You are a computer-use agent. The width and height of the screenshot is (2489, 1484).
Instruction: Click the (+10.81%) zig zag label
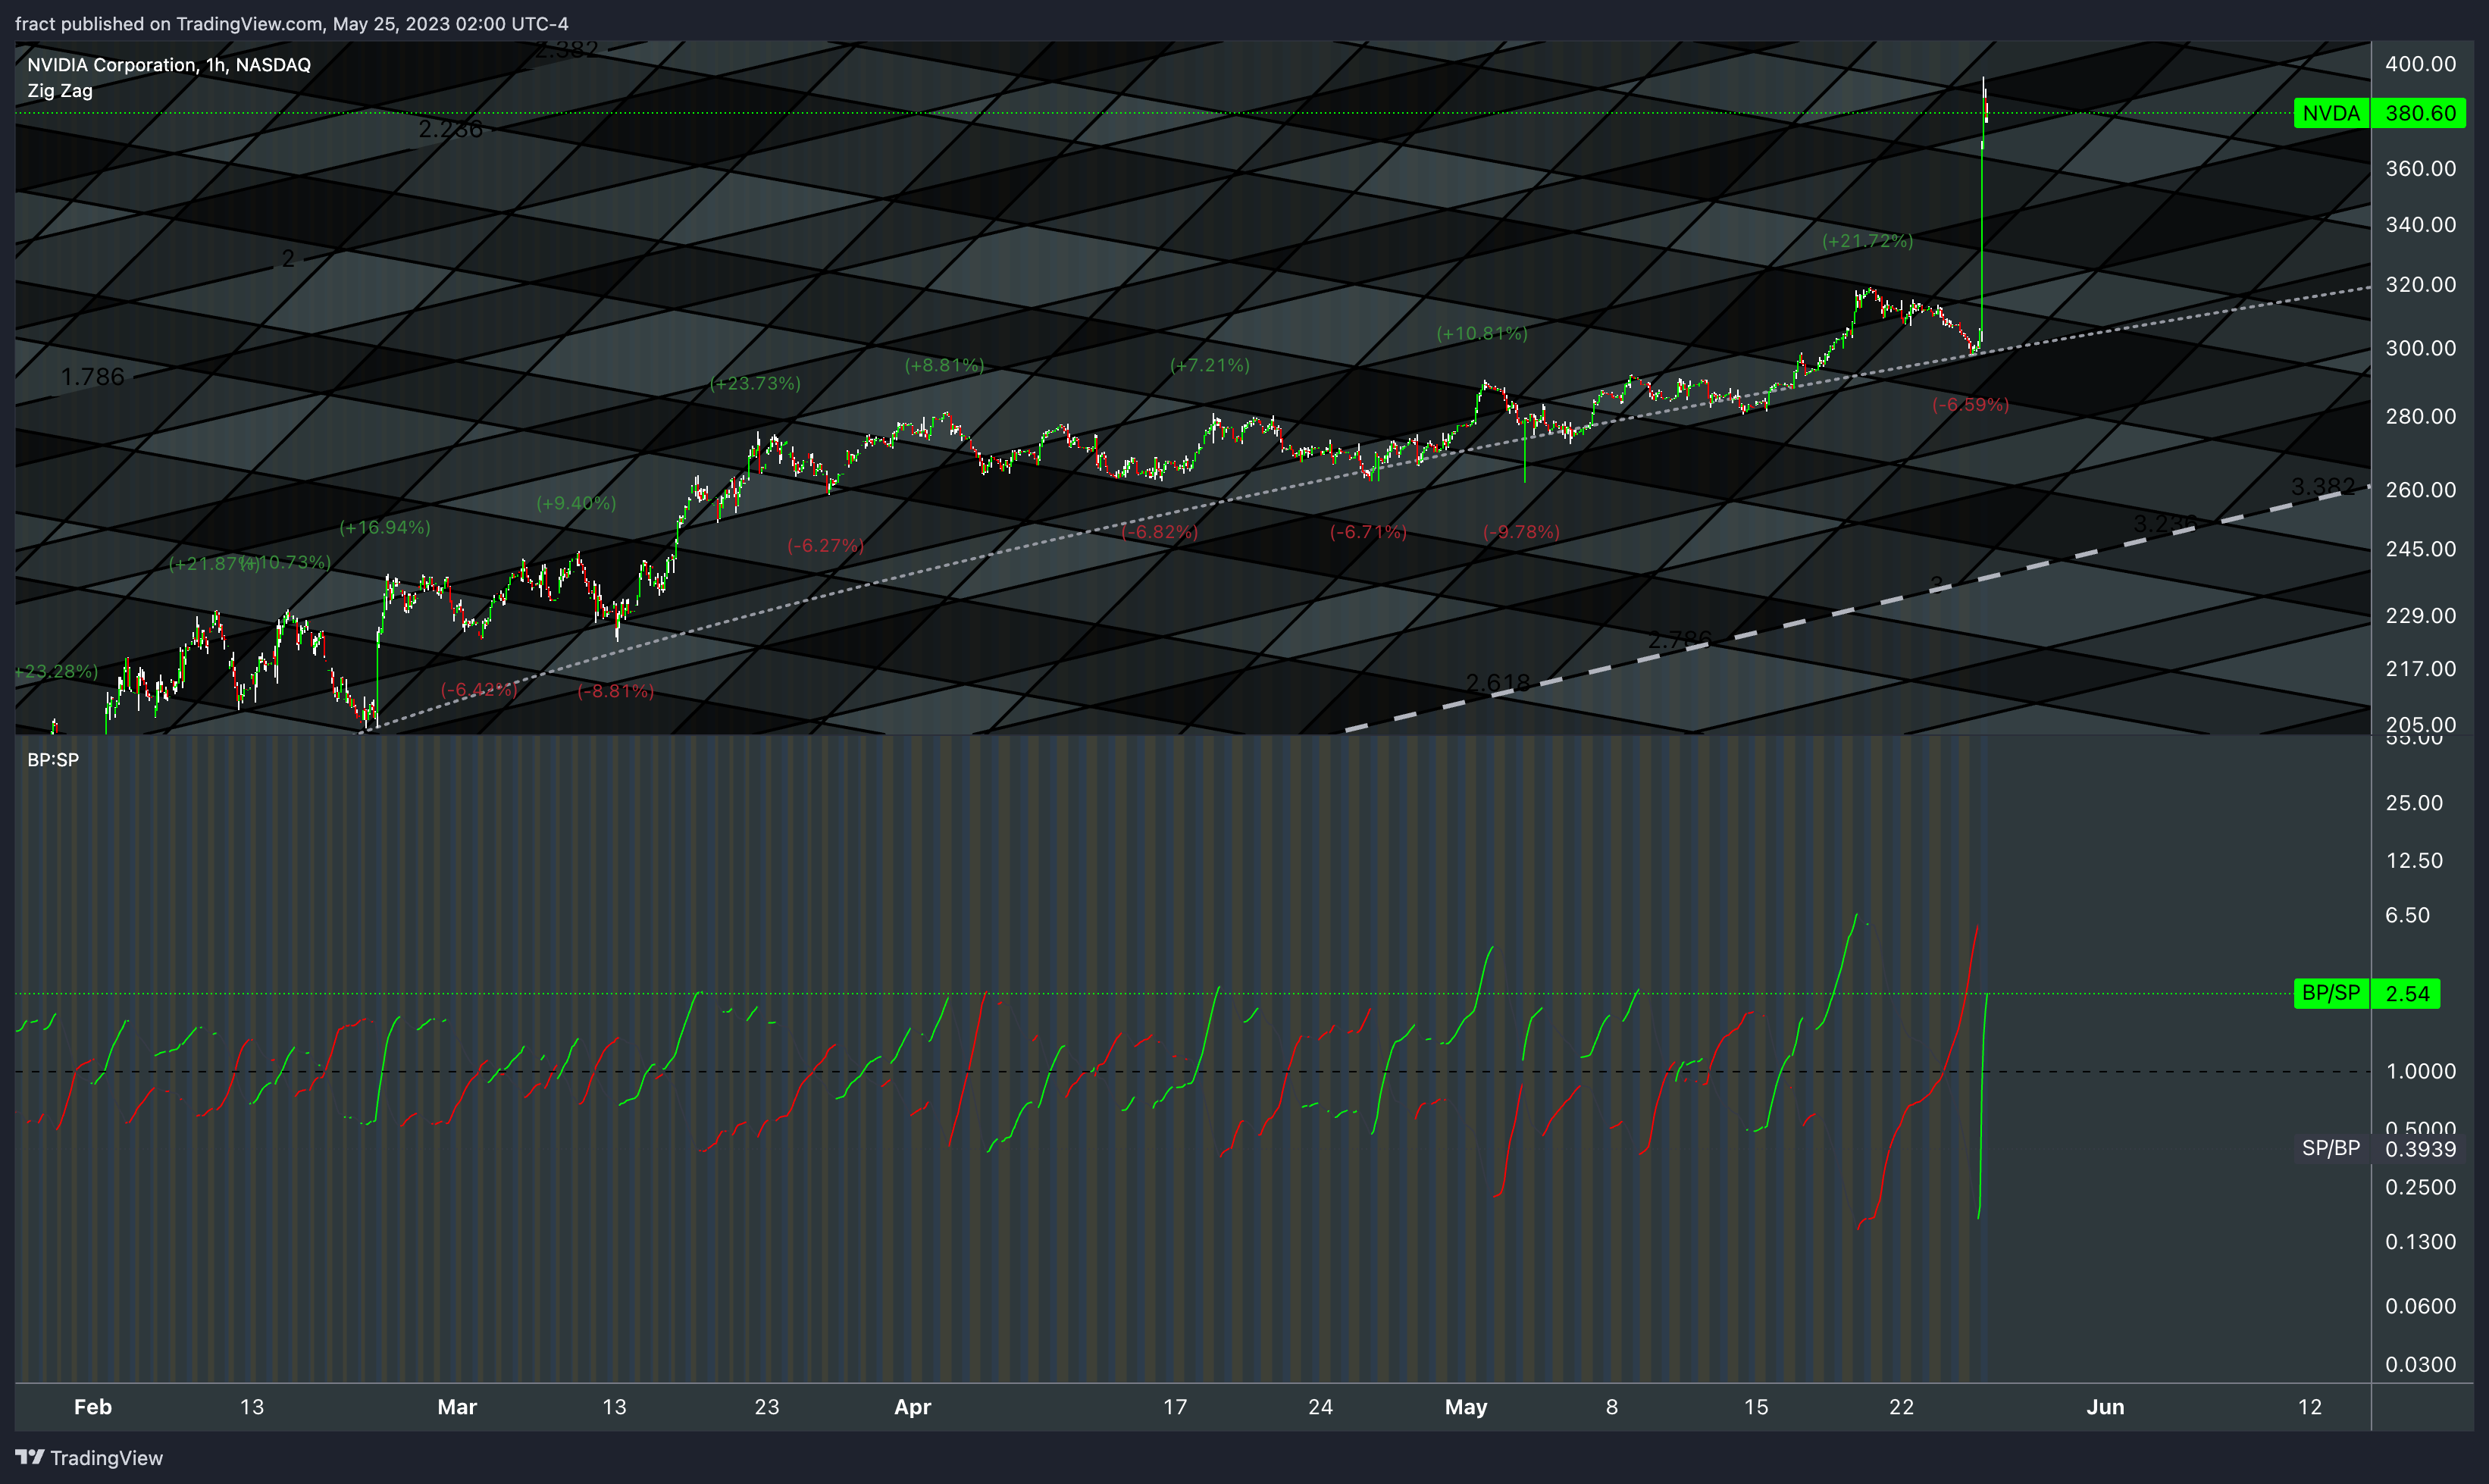(x=1482, y=333)
